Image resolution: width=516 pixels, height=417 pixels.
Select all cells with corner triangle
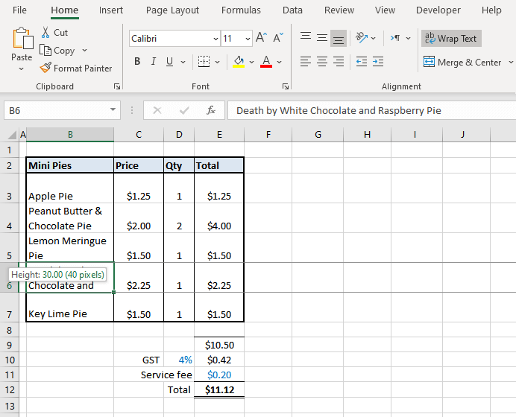(x=12, y=134)
